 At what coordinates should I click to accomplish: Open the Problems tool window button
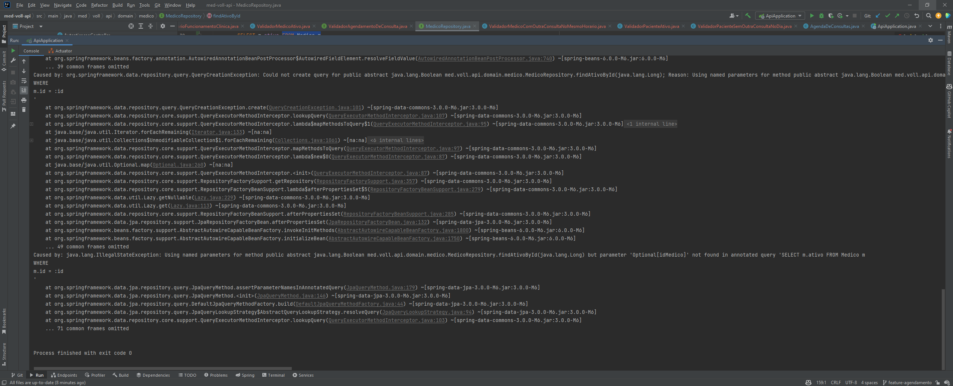[x=216, y=375]
